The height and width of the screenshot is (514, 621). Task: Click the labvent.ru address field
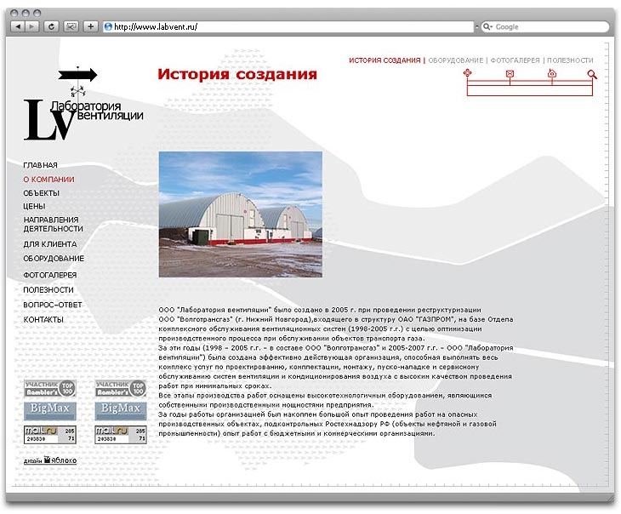[x=288, y=26]
